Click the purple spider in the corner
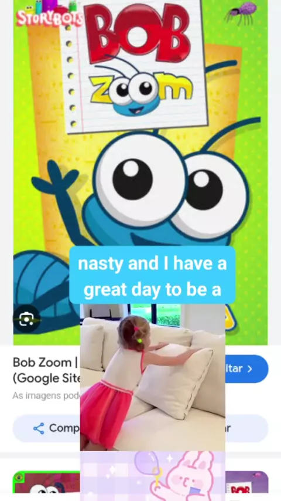 241,12
